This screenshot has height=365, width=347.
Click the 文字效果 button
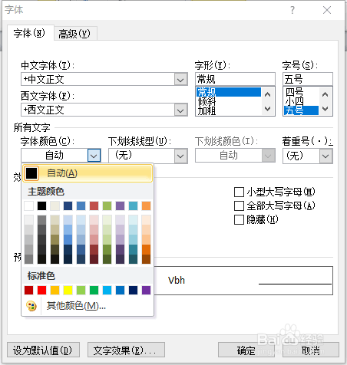(126, 350)
